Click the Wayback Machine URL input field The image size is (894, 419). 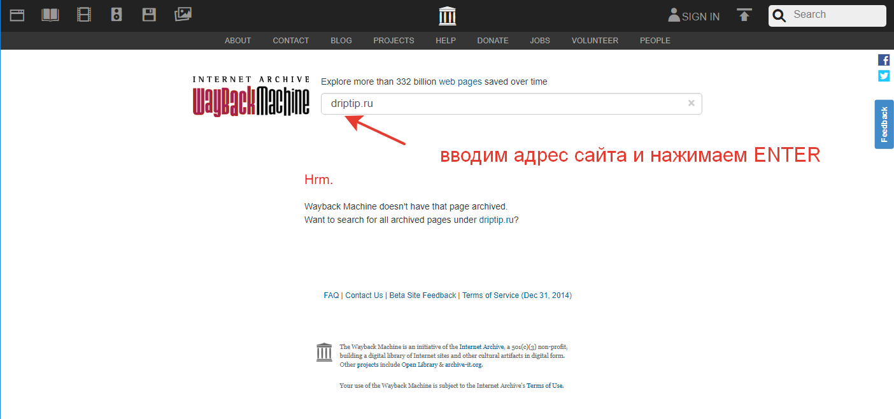[x=503, y=104]
